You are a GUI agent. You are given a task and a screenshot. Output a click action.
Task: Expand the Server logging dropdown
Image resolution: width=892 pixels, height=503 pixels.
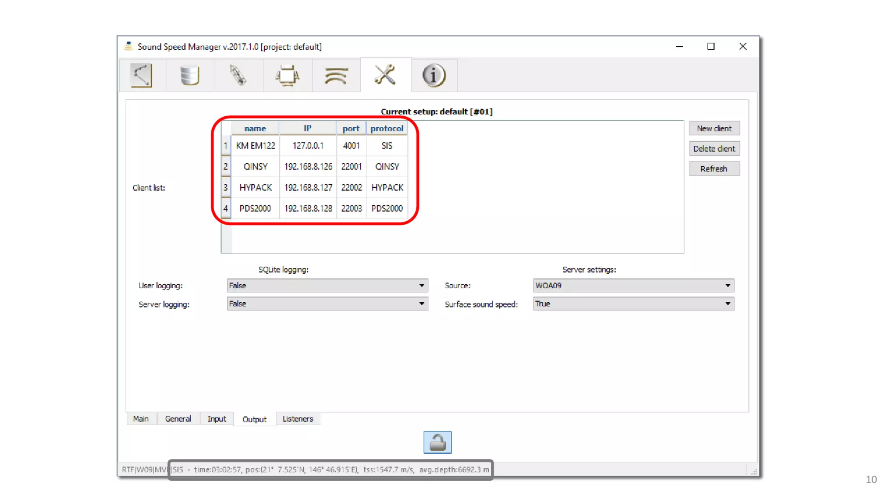coord(327,304)
